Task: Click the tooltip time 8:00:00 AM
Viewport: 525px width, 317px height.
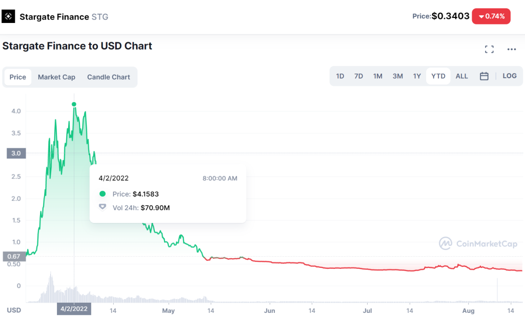Action: pyautogui.click(x=220, y=178)
